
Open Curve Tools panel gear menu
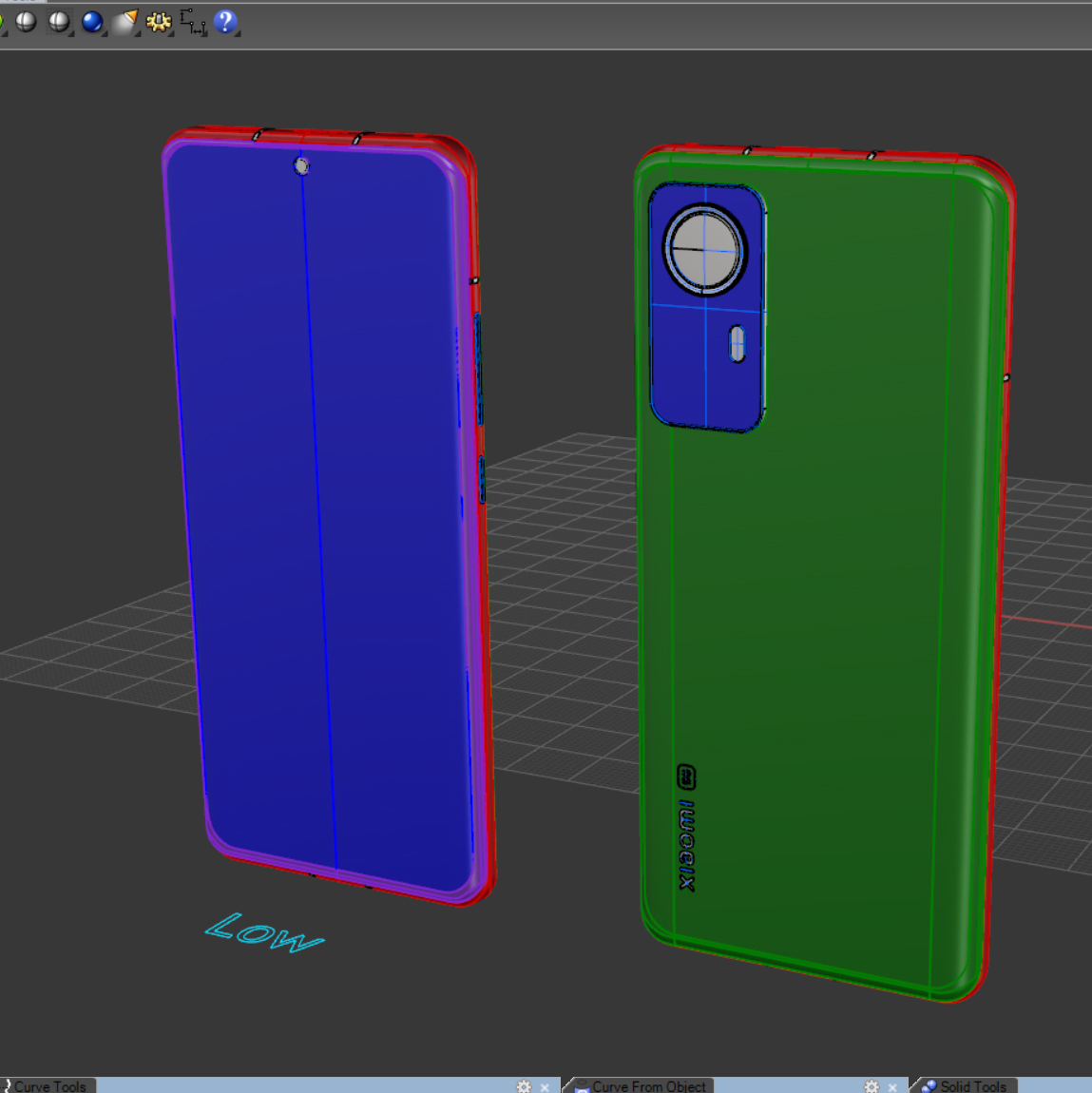click(524, 1086)
